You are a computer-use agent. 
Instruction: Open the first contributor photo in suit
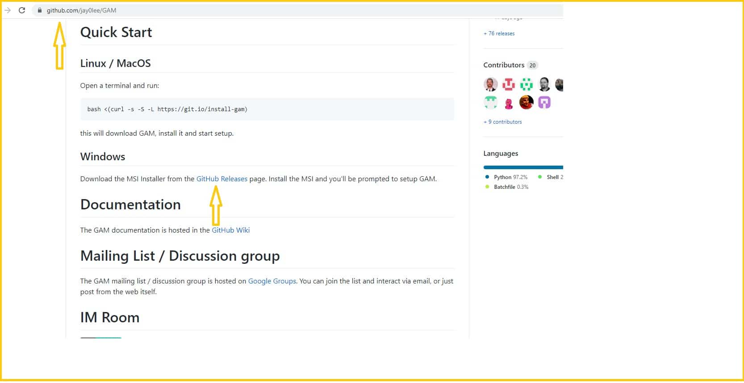490,84
